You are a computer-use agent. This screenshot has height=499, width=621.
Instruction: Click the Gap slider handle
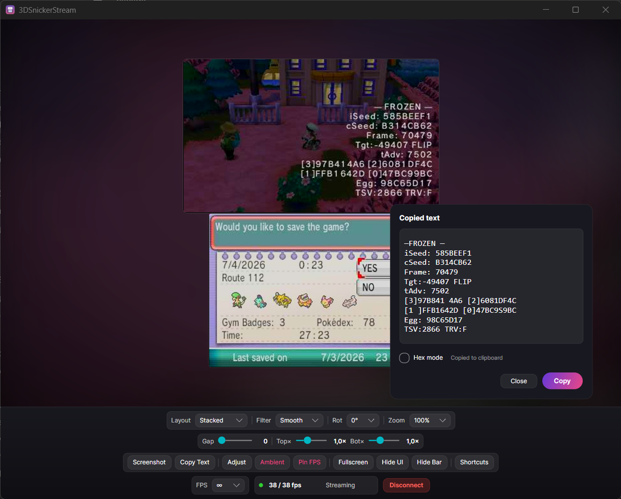(x=222, y=440)
